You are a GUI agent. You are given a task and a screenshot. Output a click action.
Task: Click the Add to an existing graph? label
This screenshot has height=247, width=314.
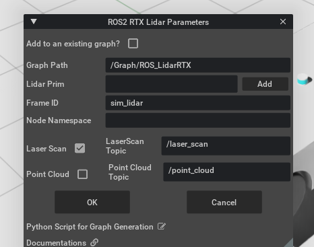point(73,44)
